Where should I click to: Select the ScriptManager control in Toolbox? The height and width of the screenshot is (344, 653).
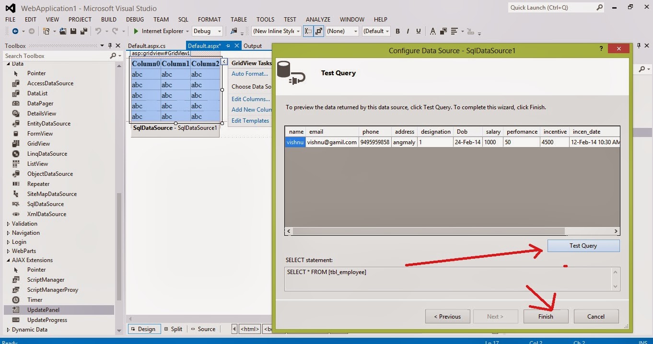click(46, 280)
